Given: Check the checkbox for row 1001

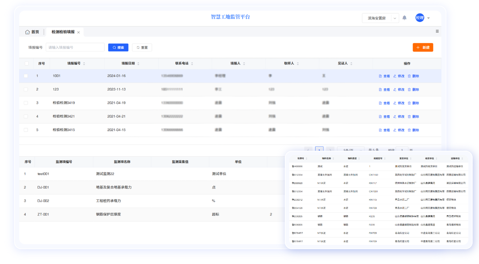Looking at the screenshot, I should pyautogui.click(x=26, y=76).
